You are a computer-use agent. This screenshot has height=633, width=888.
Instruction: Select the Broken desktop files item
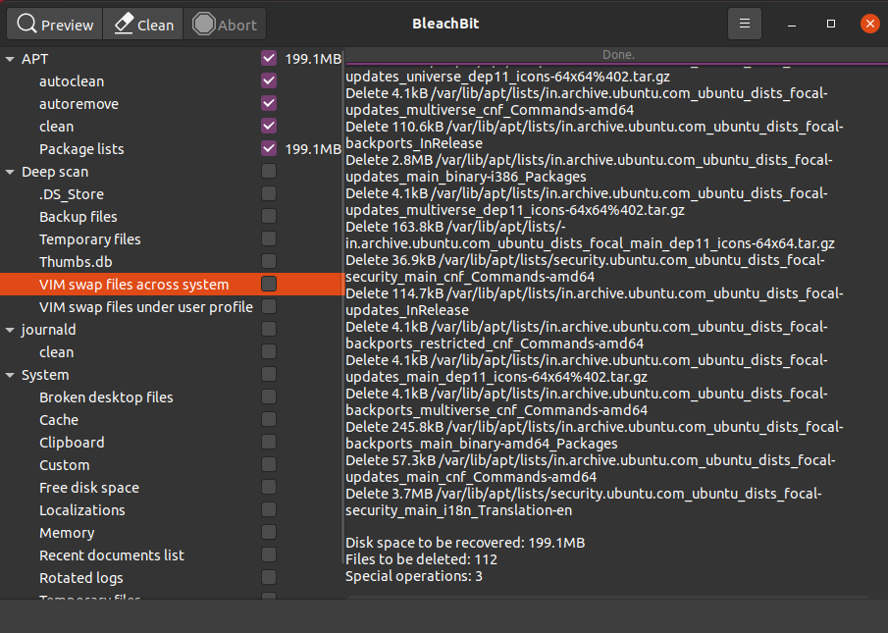106,397
